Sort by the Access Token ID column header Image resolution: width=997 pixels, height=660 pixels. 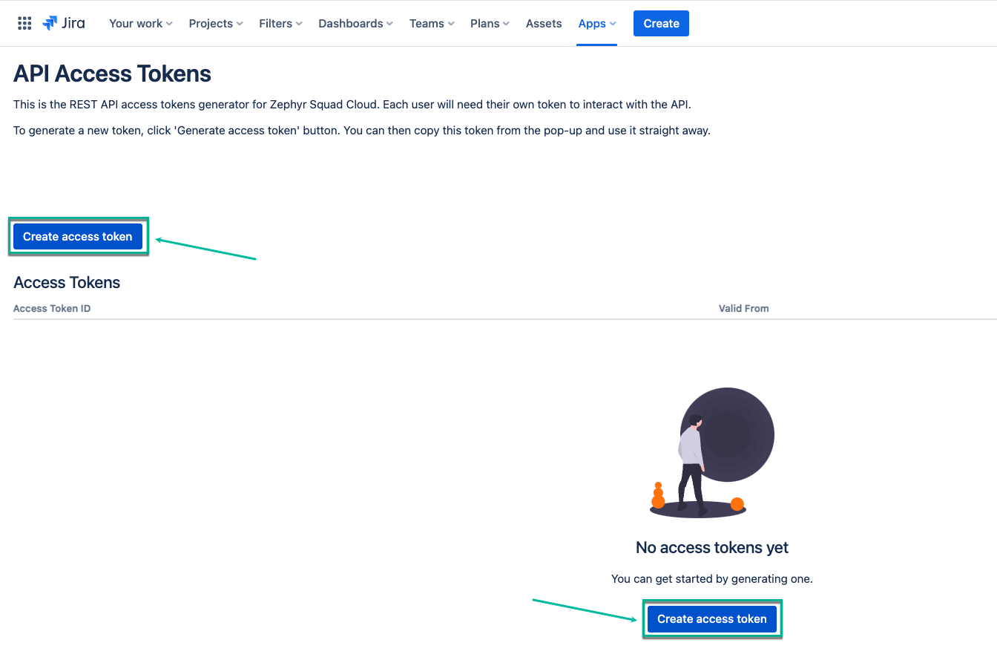(52, 308)
